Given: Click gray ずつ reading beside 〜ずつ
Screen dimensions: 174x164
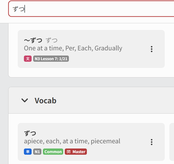Looking at the screenshot, I should coord(52,40).
